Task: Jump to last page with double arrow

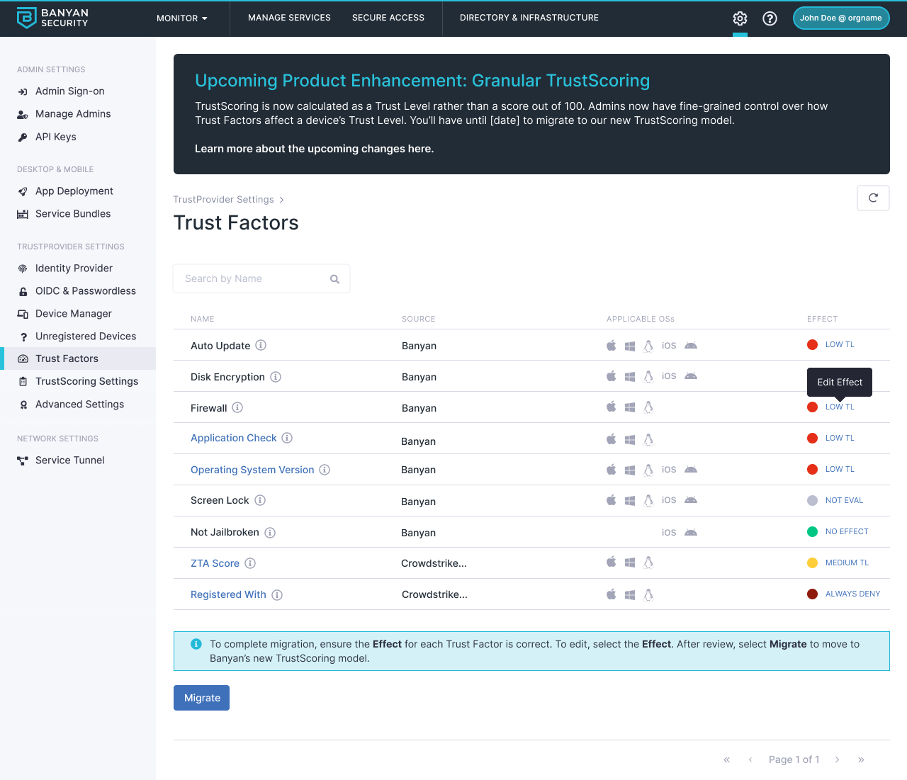Action: tap(861, 759)
